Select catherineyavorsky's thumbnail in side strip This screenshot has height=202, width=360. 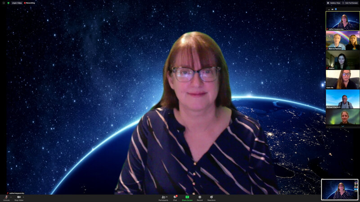pyautogui.click(x=342, y=21)
